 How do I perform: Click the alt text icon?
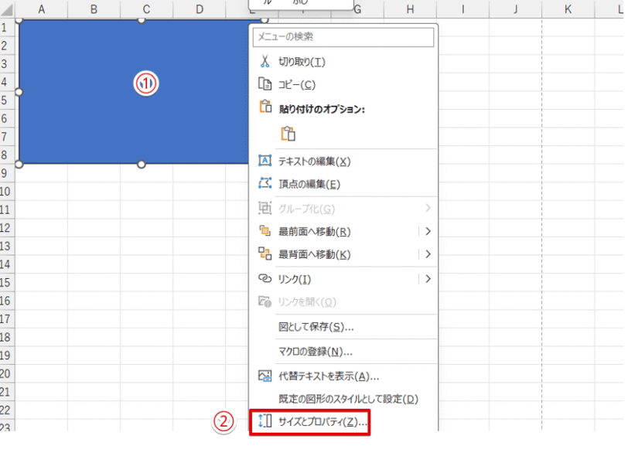tap(265, 376)
